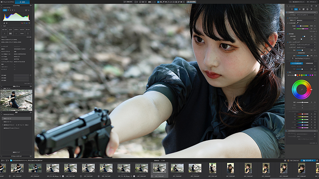Click the HSL color wheel
The image size is (319, 179).
301,89
